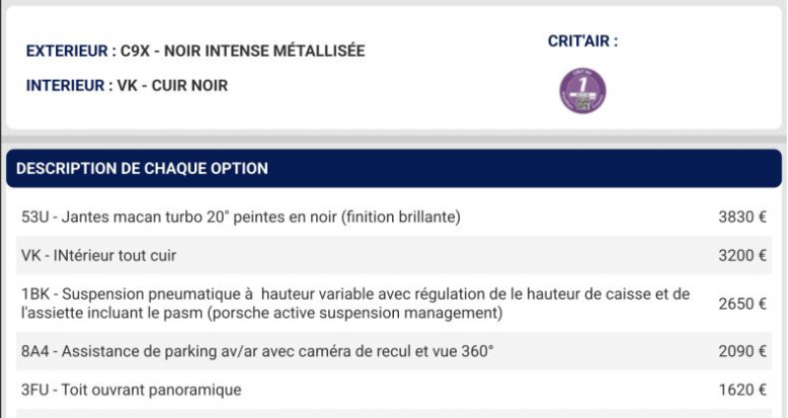Click the 'CUIR NOIR' interior name
This screenshot has width=788, height=418.
[x=189, y=86]
